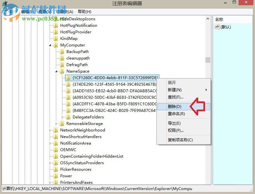Select the OpenContainingFolderHiddenList key label
255x194 pixels.
click(x=92, y=156)
